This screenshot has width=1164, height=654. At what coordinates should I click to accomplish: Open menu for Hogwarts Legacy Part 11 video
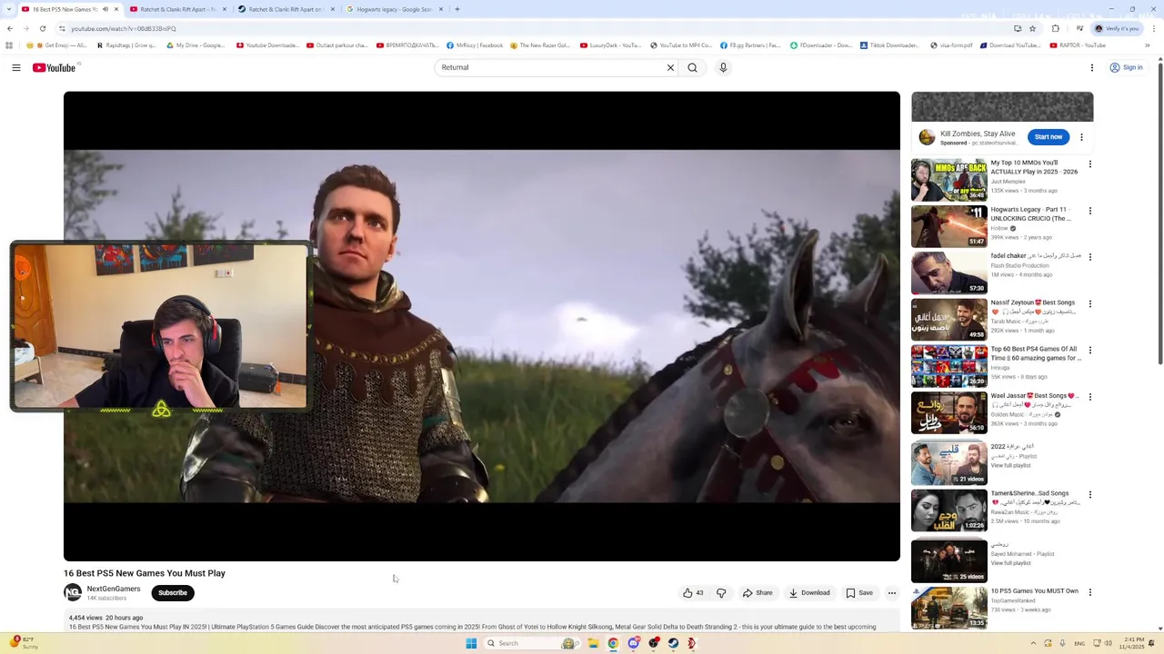tap(1090, 211)
